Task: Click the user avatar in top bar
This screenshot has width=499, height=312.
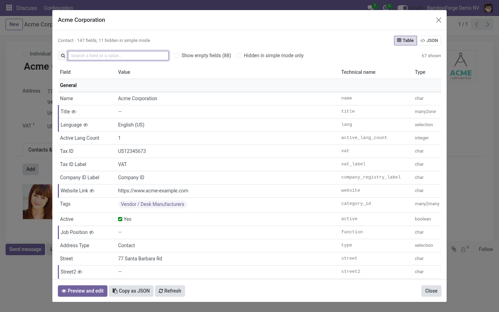Action: point(488,8)
